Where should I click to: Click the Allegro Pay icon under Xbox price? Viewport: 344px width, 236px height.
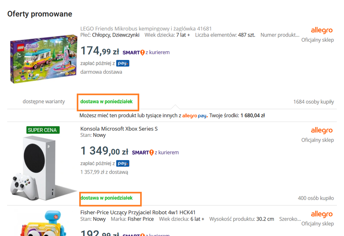click(123, 163)
